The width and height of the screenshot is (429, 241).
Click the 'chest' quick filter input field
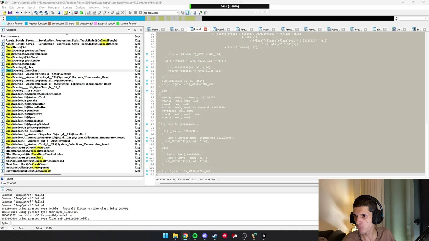click(74, 179)
